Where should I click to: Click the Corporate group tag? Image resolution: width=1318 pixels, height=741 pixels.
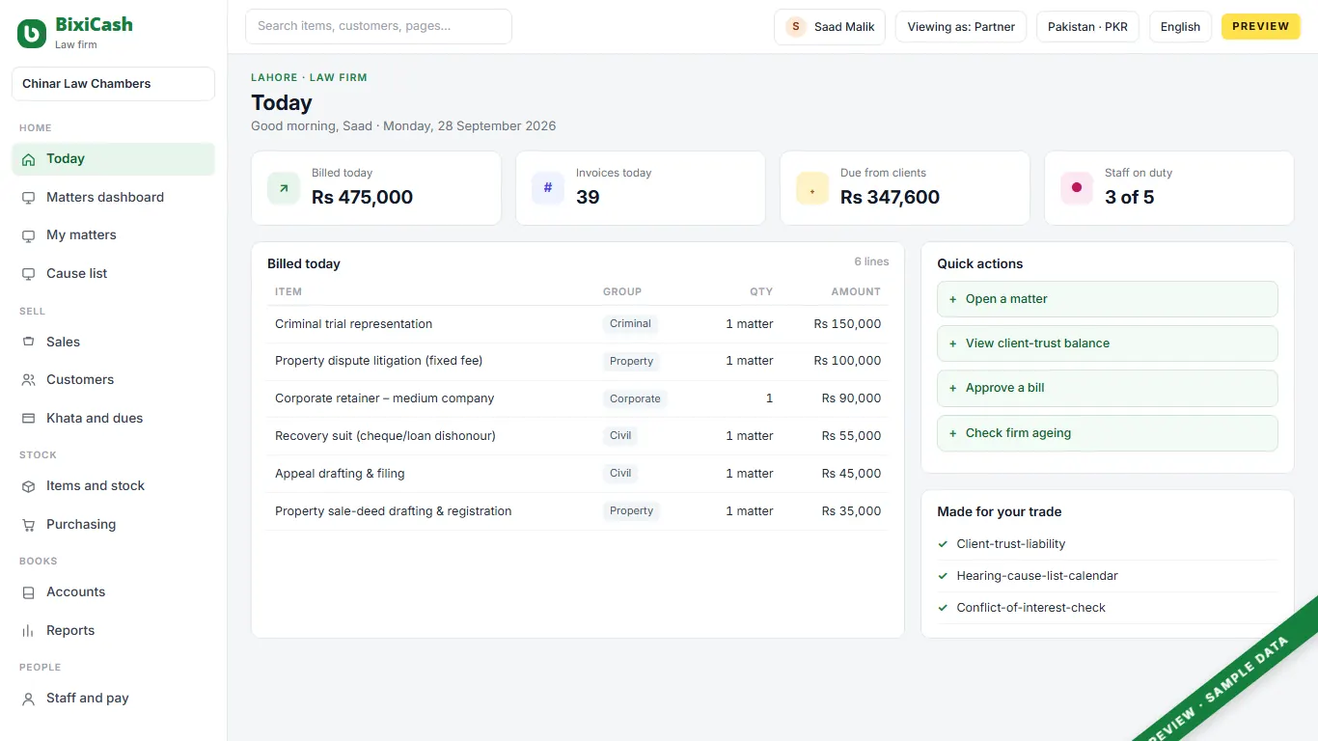[635, 398]
